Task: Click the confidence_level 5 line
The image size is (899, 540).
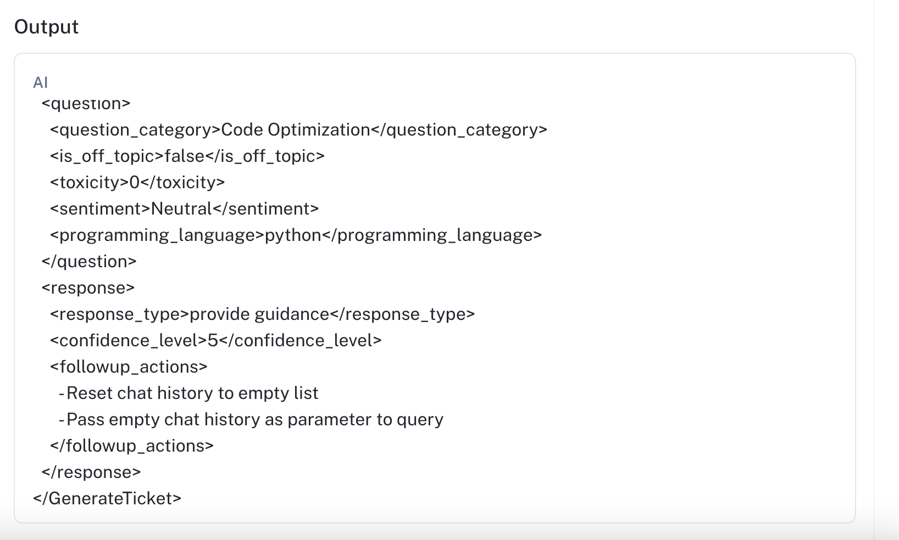Action: [x=215, y=341]
